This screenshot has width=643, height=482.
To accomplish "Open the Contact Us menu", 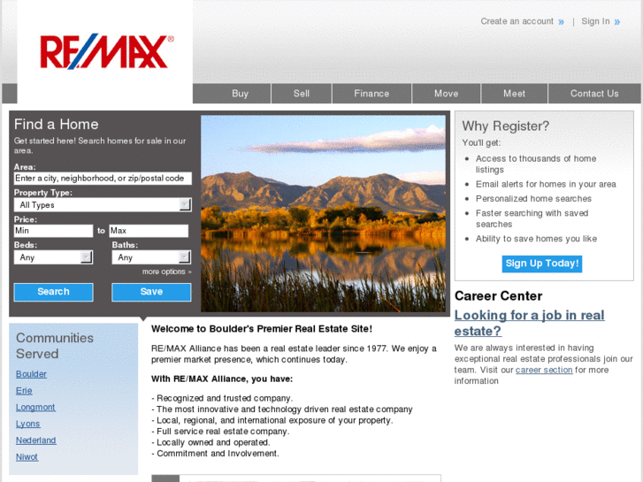I will click(x=594, y=94).
